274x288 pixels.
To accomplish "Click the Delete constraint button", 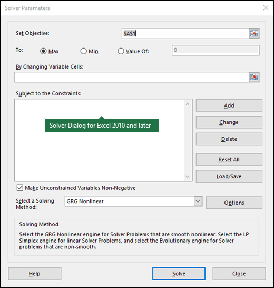I will (x=229, y=139).
